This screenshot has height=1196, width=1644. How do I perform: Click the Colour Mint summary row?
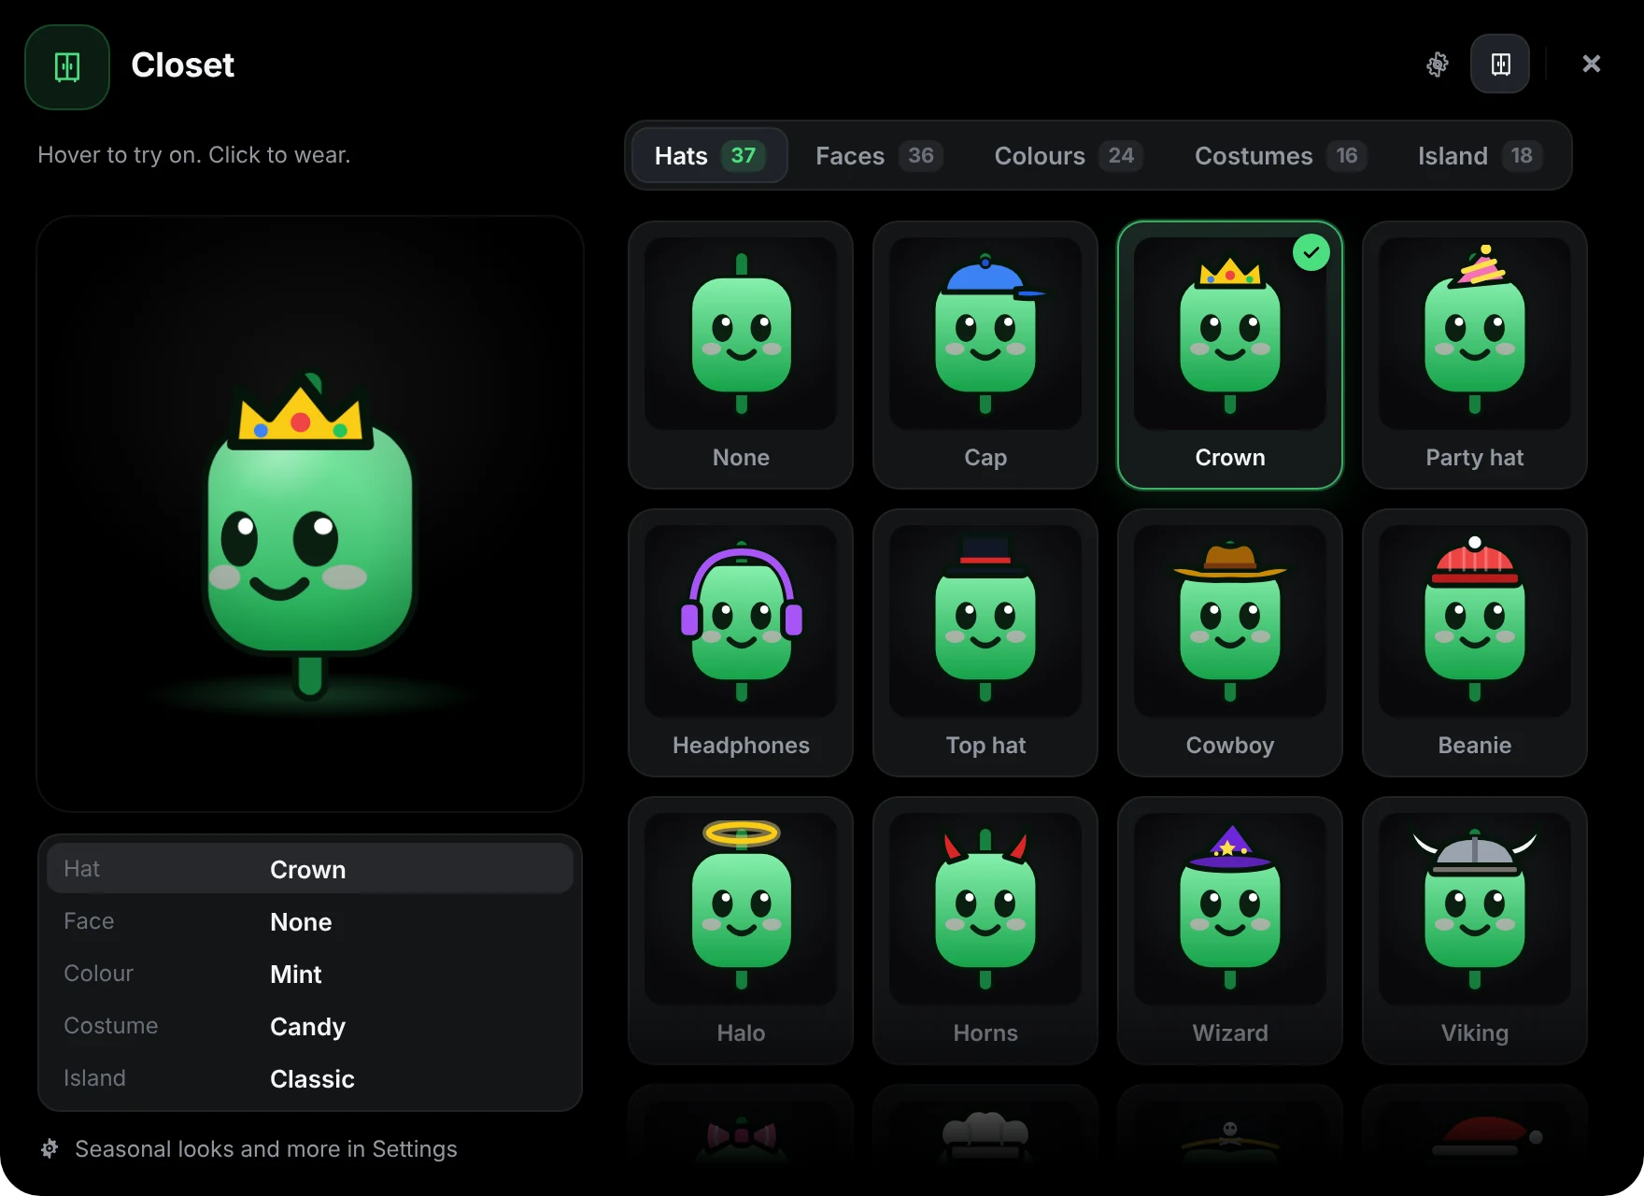[310, 974]
